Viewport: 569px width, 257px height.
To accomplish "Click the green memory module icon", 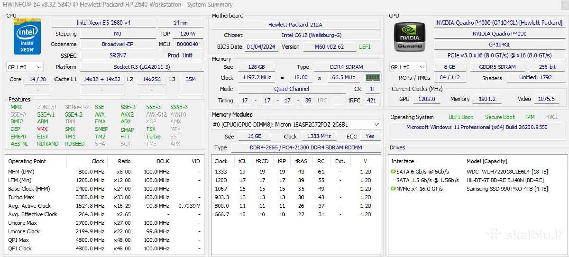I will 372,78.
